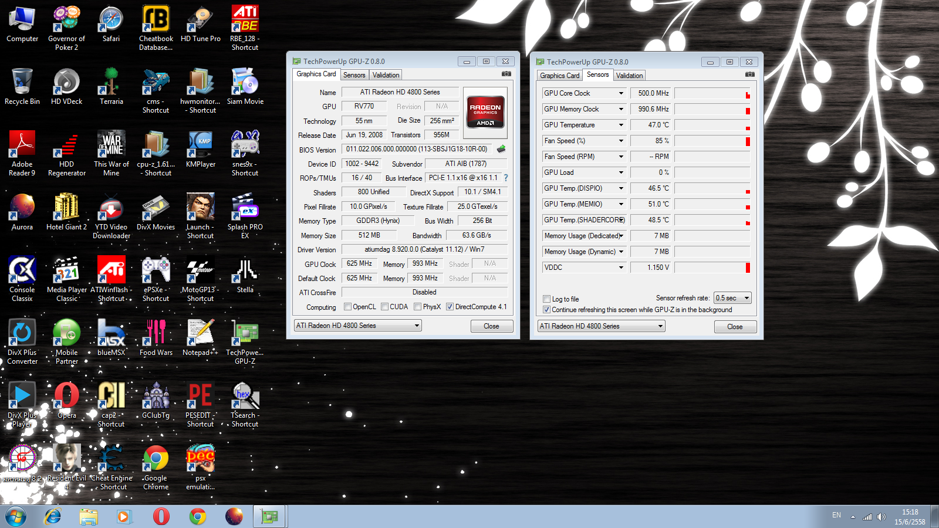
Task: Expand the GPU Load sensor dropdown
Action: click(621, 172)
